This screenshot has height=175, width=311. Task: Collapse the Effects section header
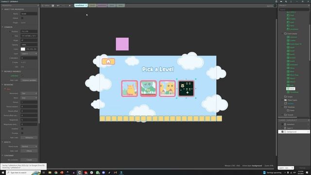pos(2,142)
